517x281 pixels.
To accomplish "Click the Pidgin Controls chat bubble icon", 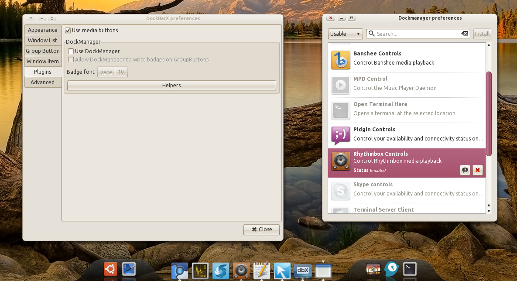I will tap(341, 136).
